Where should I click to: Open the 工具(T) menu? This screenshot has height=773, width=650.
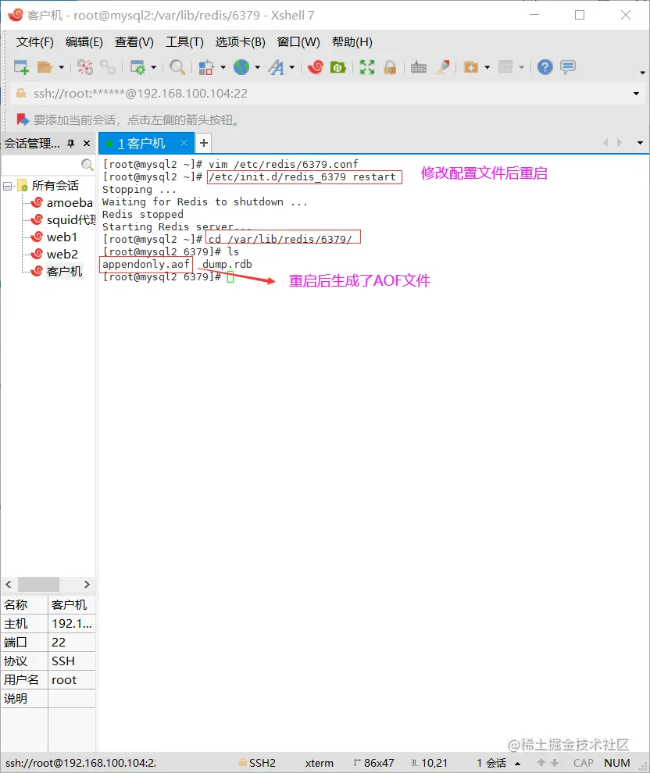pyautogui.click(x=184, y=42)
